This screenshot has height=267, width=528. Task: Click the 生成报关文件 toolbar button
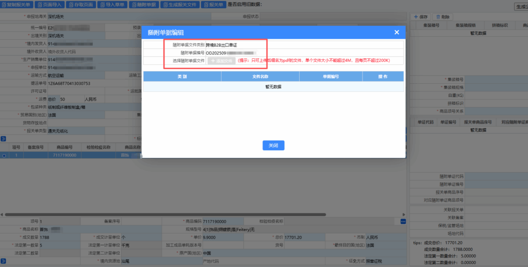coord(180,5)
